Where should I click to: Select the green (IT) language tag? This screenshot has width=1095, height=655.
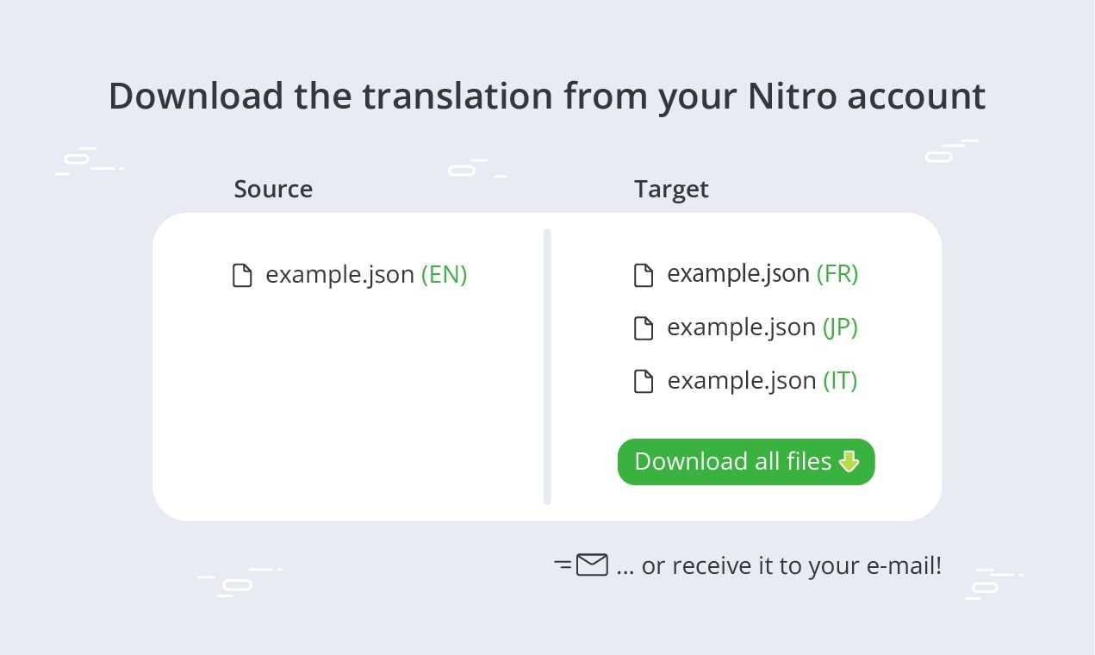(840, 381)
